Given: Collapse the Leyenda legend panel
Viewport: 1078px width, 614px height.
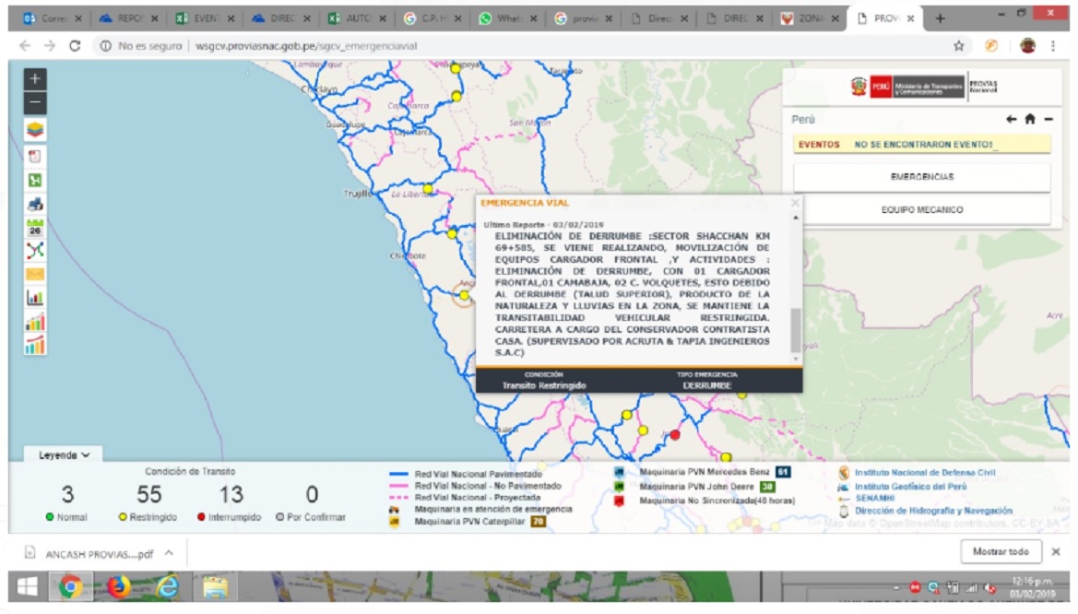Looking at the screenshot, I should (65, 455).
